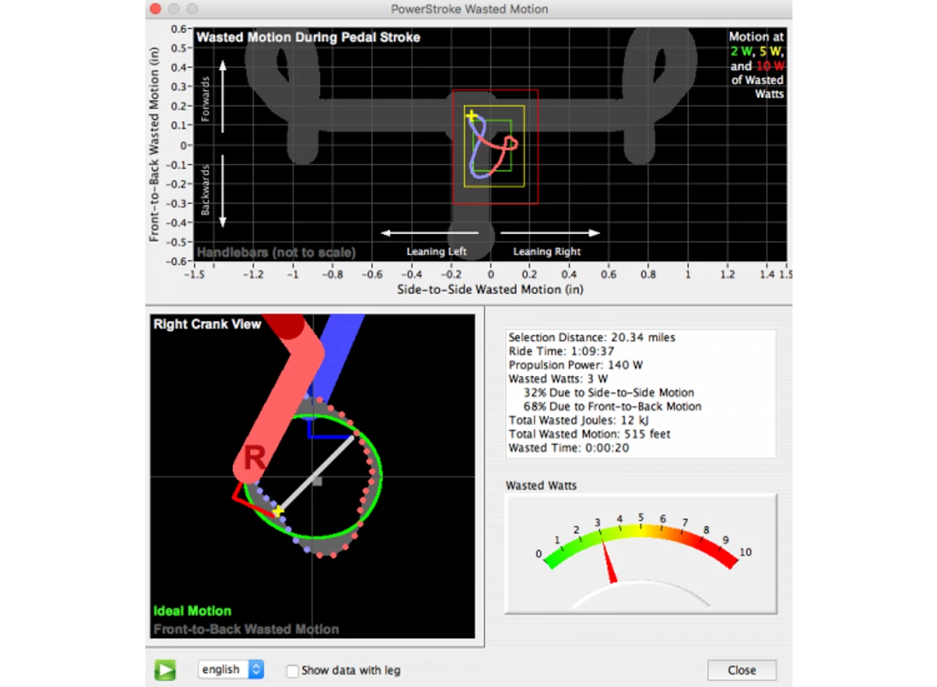Enable Show data with leg checkbox
Viewport: 937px width, 687px height.
pyautogui.click(x=293, y=670)
